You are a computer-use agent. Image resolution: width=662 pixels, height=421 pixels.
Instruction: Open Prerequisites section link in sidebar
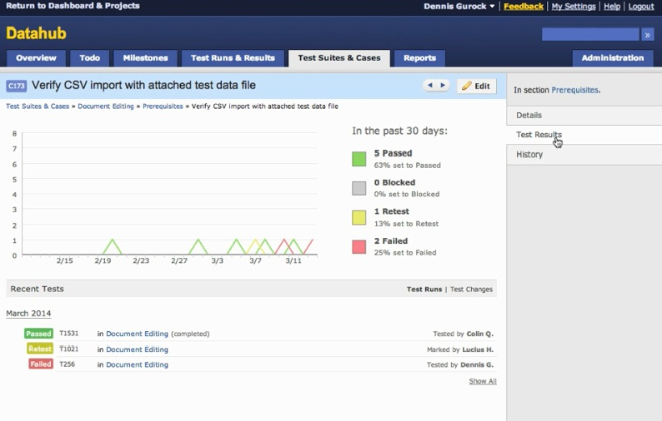point(575,90)
